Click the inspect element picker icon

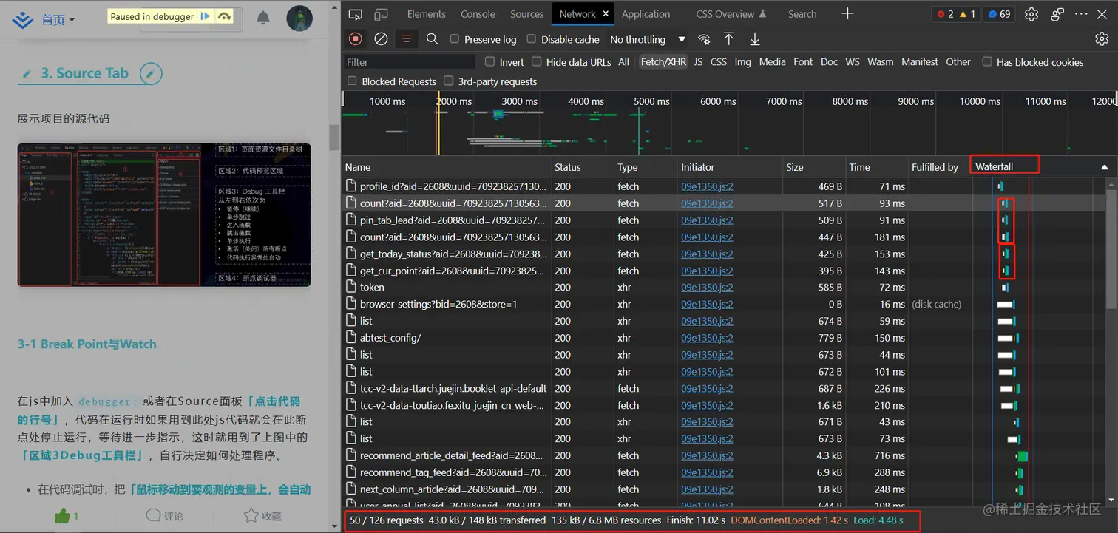tap(356, 14)
